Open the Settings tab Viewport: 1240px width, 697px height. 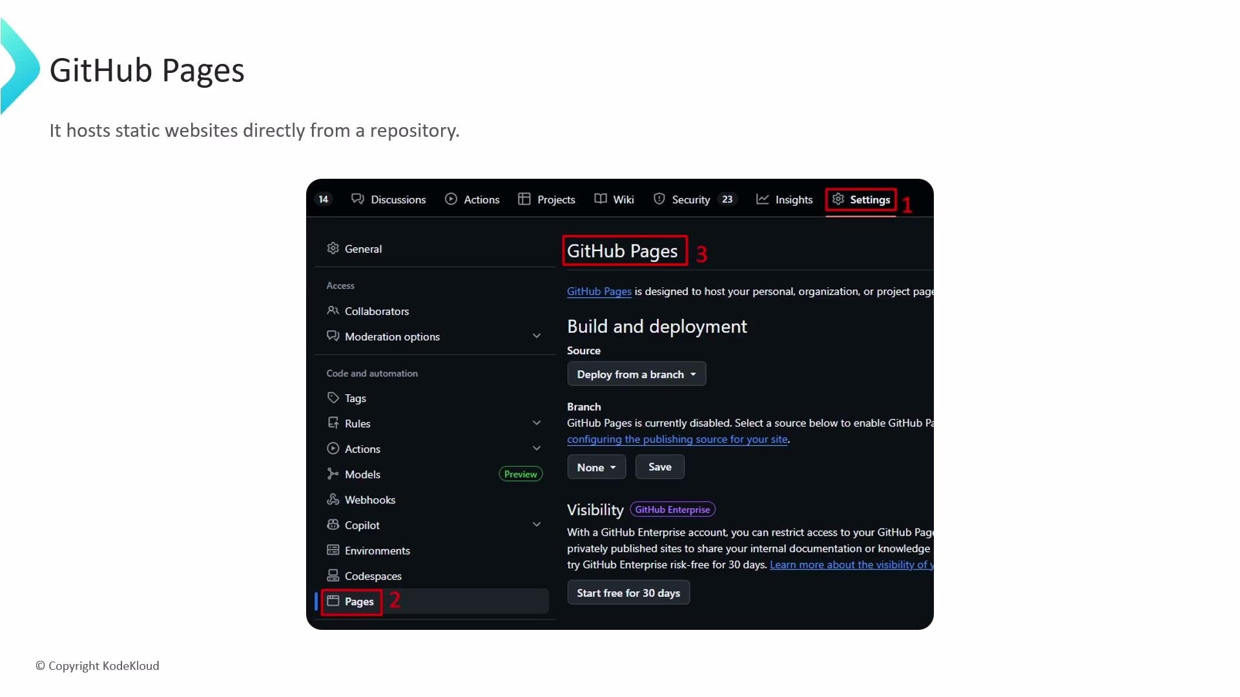pos(861,199)
